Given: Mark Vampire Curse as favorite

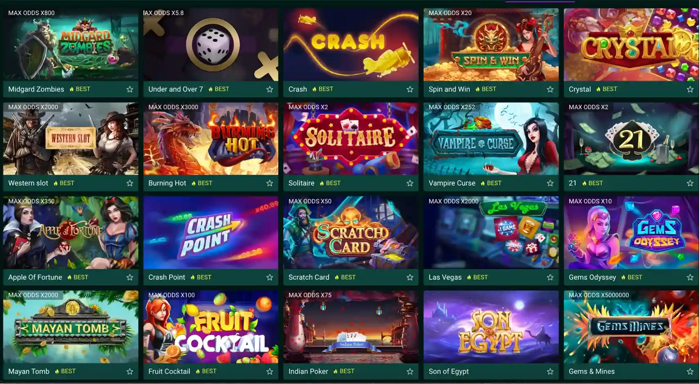Looking at the screenshot, I should tap(550, 183).
